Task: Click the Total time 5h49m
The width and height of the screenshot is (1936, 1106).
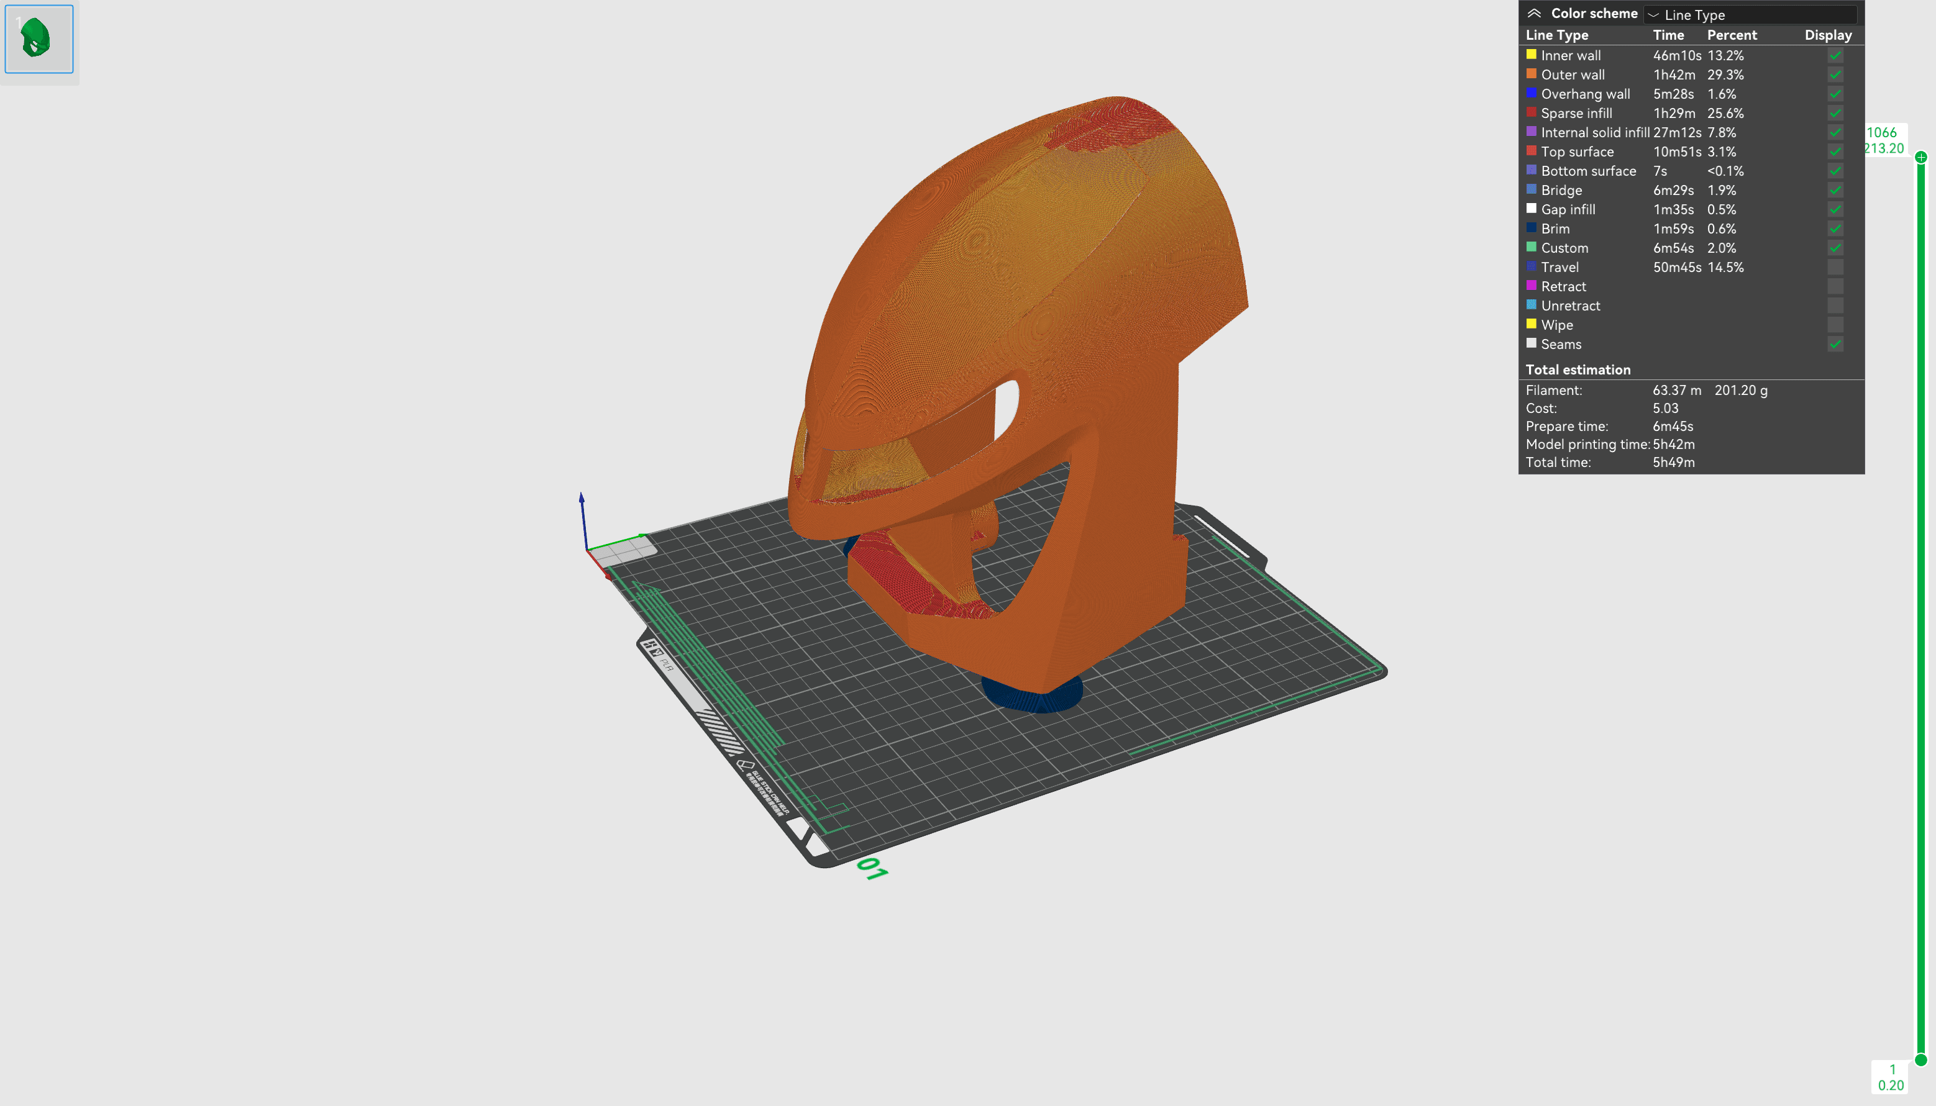Action: (x=1673, y=463)
